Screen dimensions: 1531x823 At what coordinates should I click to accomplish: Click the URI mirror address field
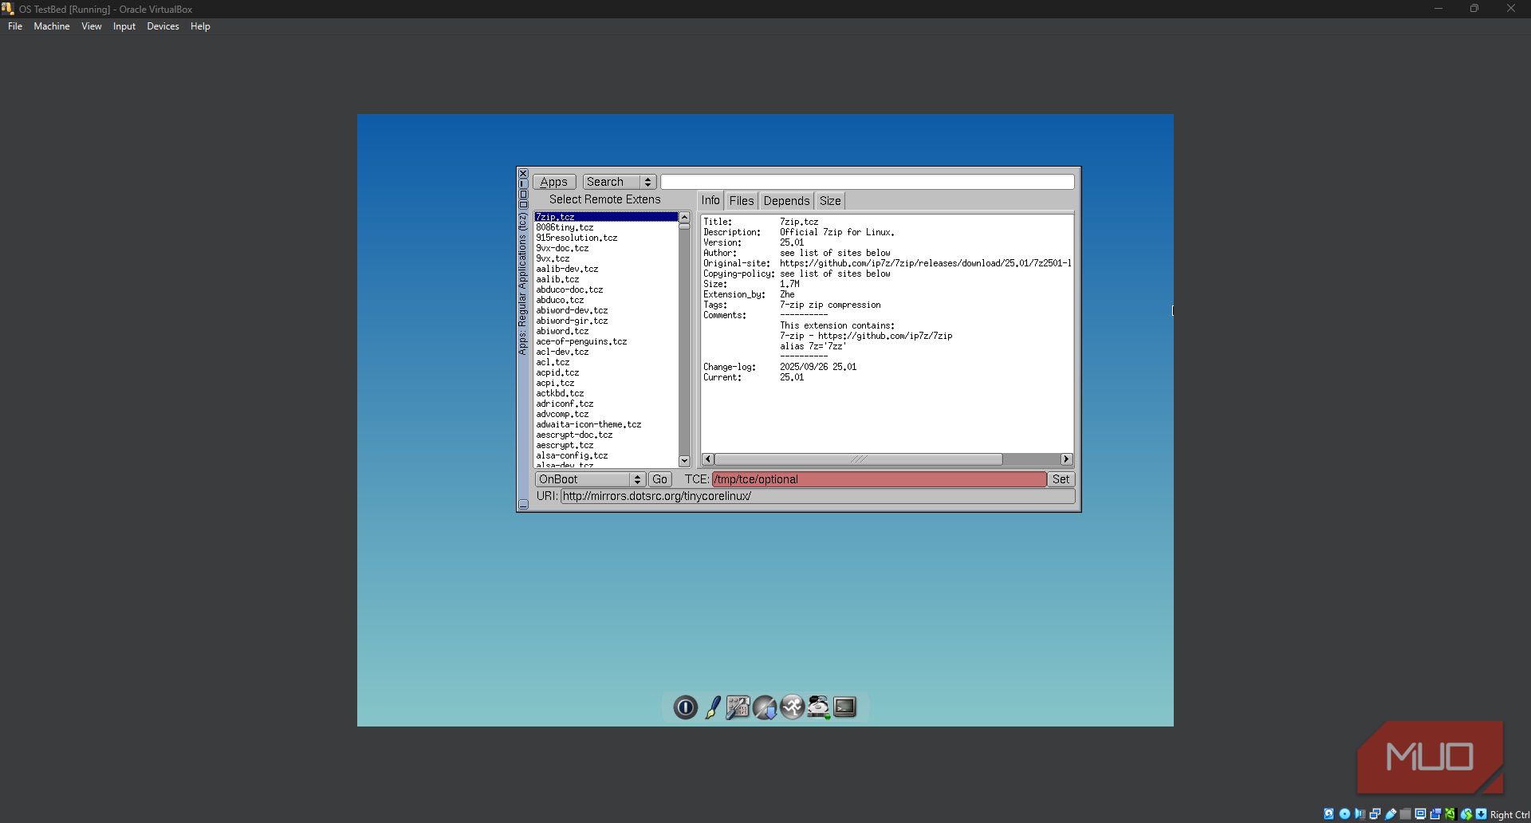[817, 496]
